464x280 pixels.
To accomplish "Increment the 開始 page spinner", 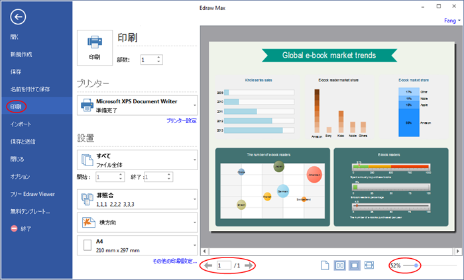I will (121, 175).
